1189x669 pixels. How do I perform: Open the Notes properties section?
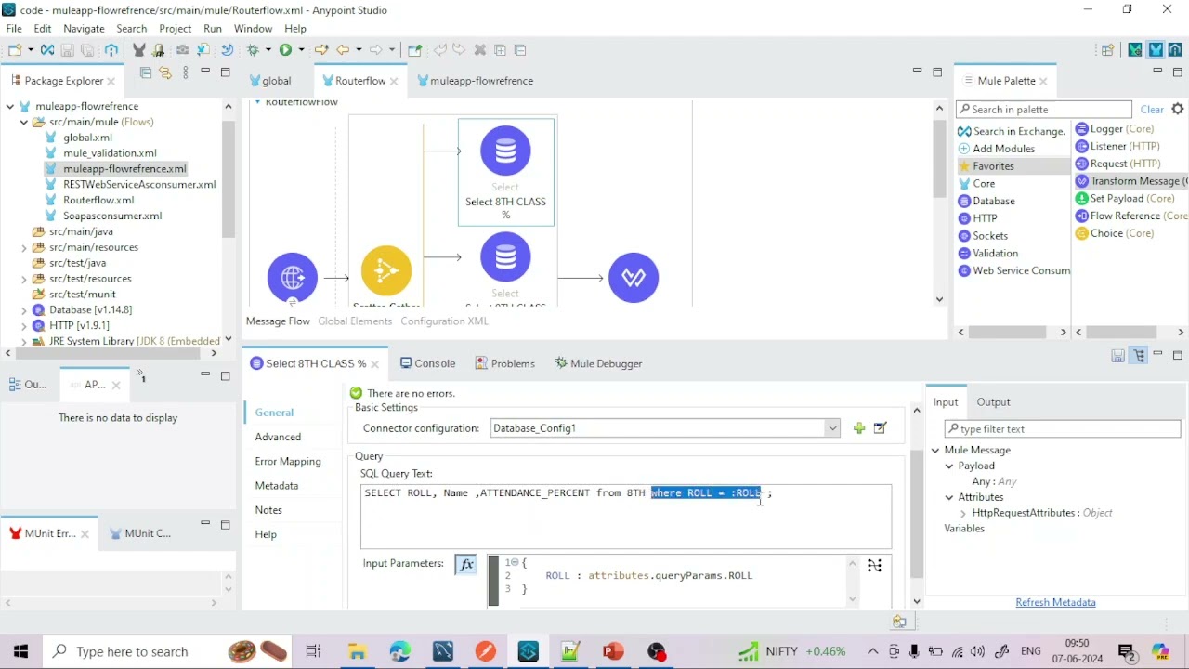(x=268, y=510)
